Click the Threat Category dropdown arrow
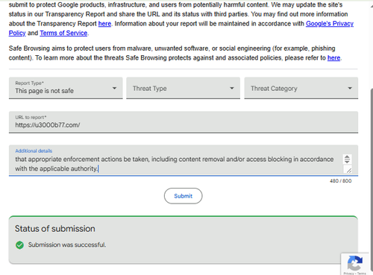The image size is (373, 275). [x=350, y=88]
